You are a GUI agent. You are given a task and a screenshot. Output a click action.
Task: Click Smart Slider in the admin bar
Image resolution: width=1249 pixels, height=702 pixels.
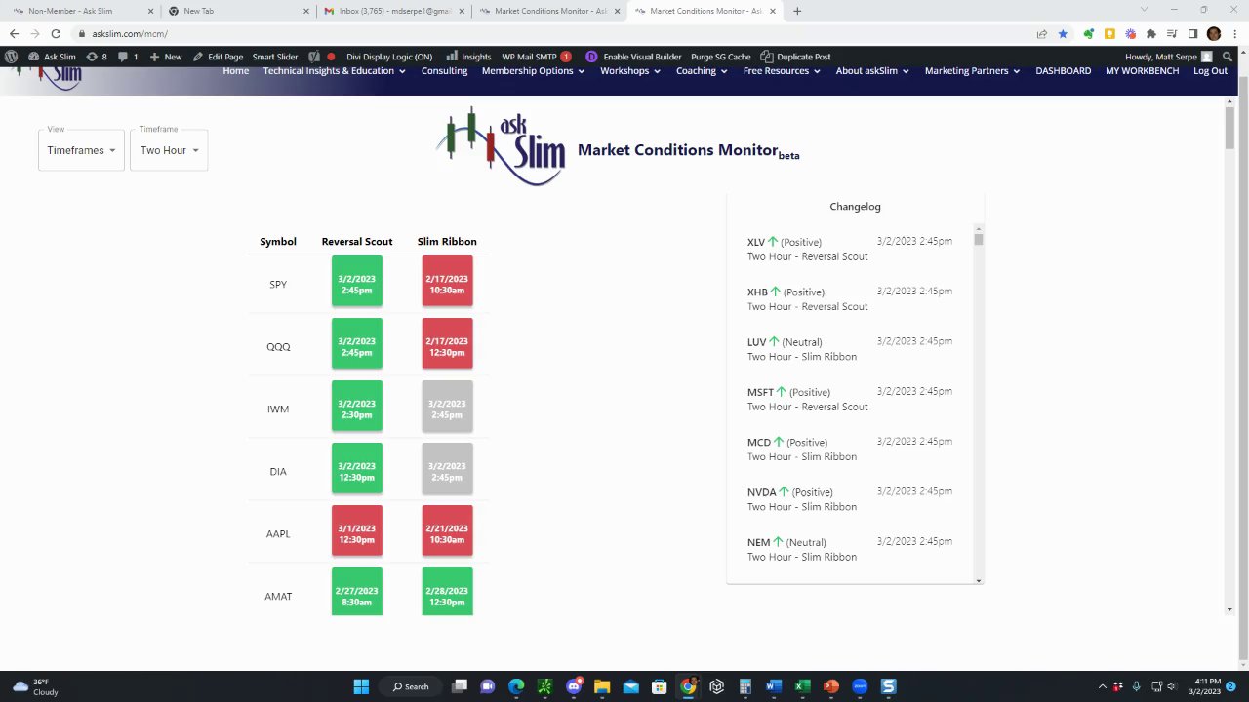(x=275, y=57)
